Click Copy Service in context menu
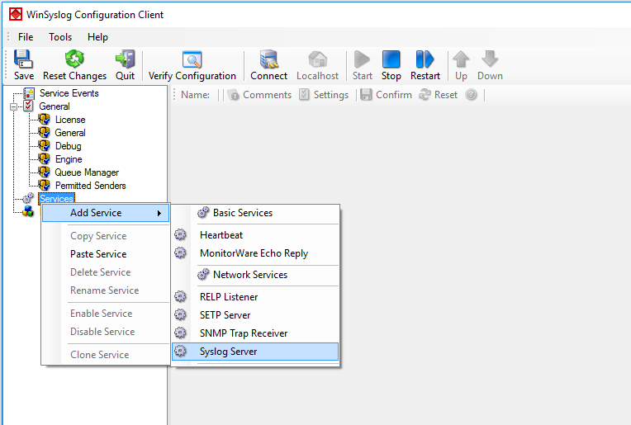631x425 pixels. pyautogui.click(x=106, y=236)
